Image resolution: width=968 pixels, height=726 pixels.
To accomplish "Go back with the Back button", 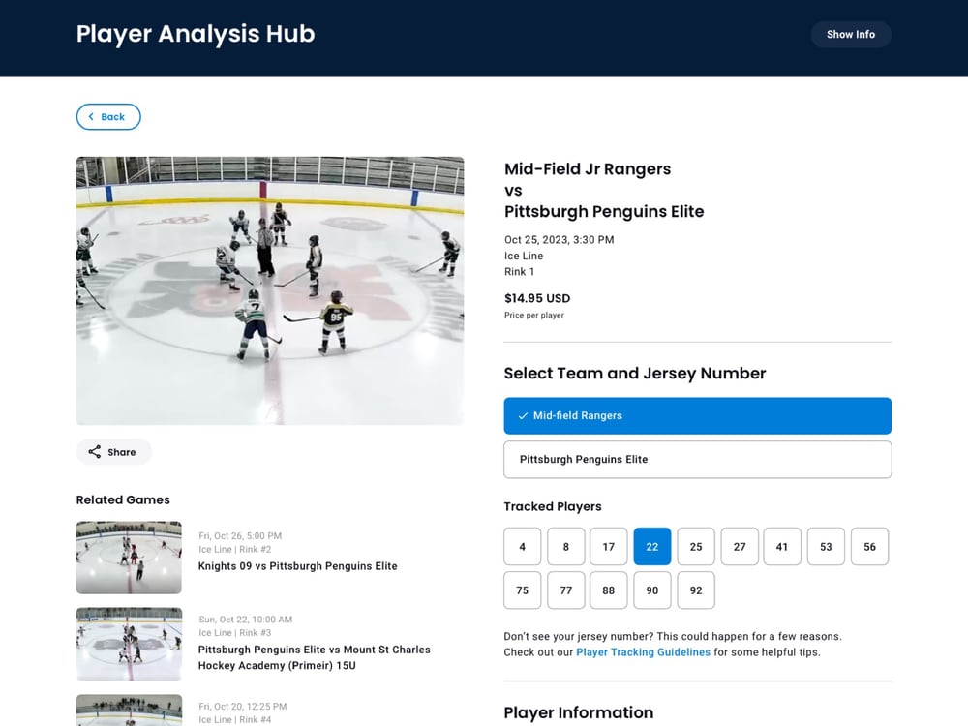I will (108, 117).
